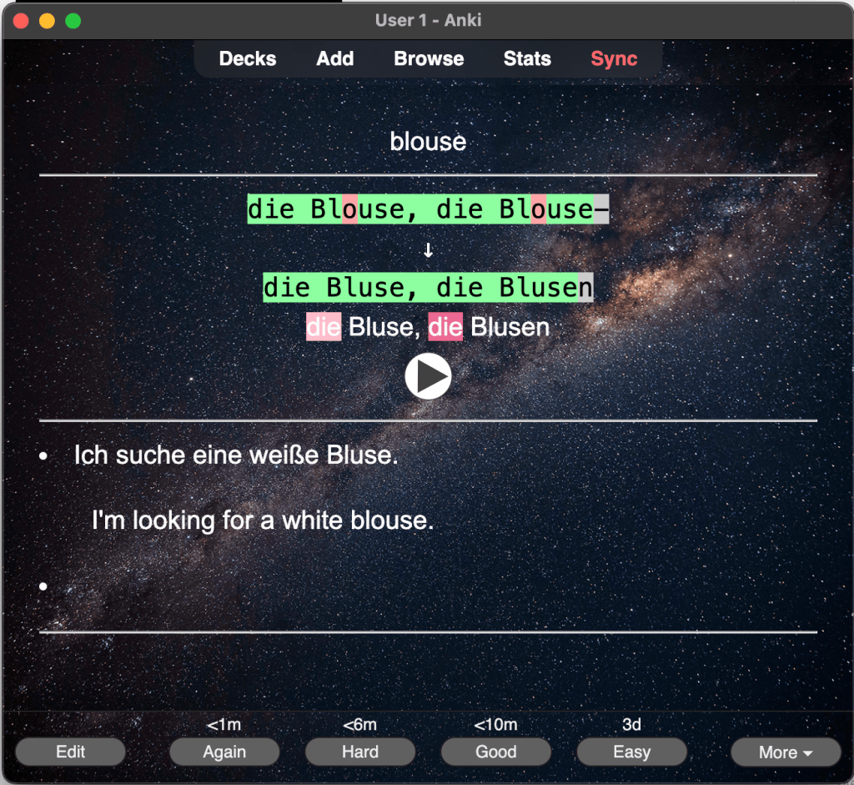
Task: Open the Decks screen
Action: coord(248,59)
